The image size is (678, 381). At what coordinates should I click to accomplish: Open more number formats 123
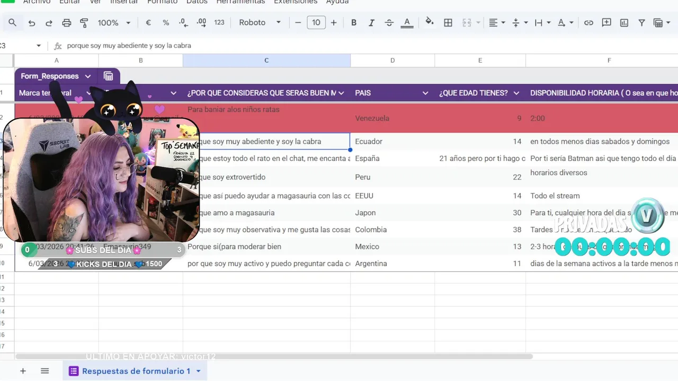coord(219,23)
